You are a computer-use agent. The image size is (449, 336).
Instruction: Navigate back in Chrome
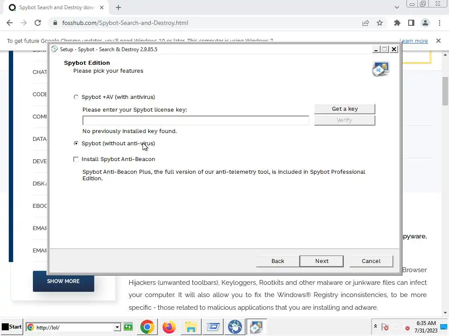(10, 23)
